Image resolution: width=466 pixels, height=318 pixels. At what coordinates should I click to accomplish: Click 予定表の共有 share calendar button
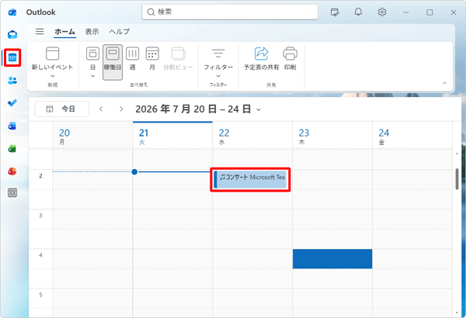261,59
